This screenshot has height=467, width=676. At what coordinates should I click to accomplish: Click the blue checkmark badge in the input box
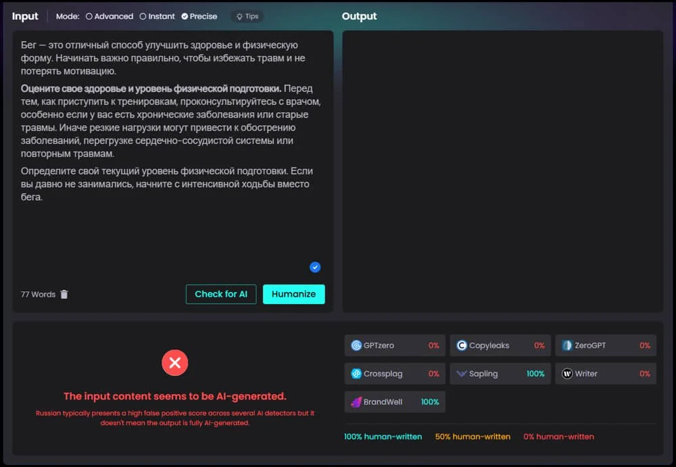315,268
